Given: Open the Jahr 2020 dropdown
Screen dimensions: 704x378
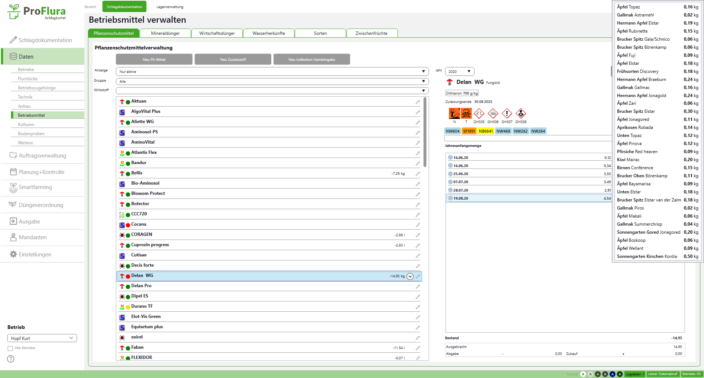Looking at the screenshot, I should tap(459, 71).
